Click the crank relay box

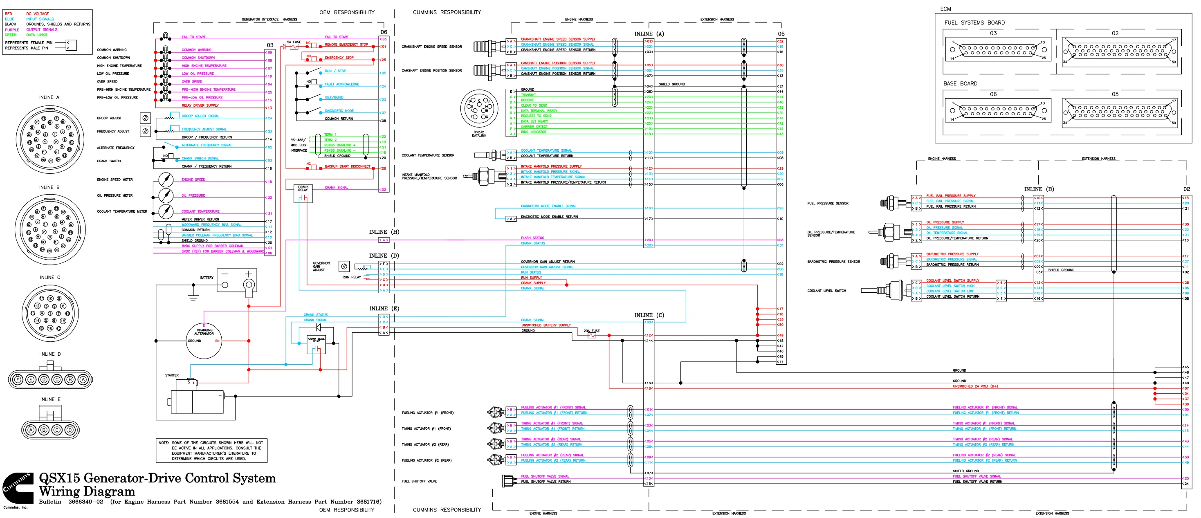[303, 193]
